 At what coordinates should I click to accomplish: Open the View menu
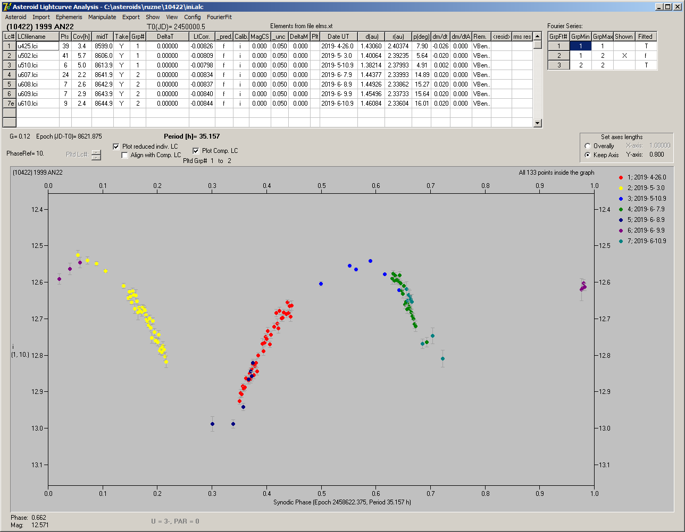(x=172, y=17)
